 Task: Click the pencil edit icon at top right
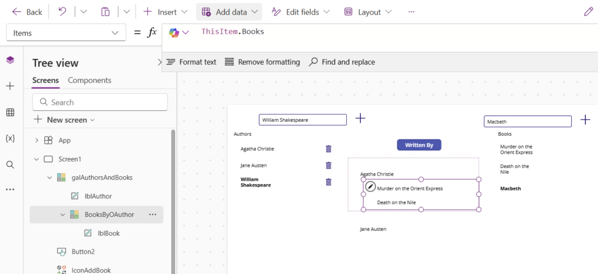click(589, 12)
